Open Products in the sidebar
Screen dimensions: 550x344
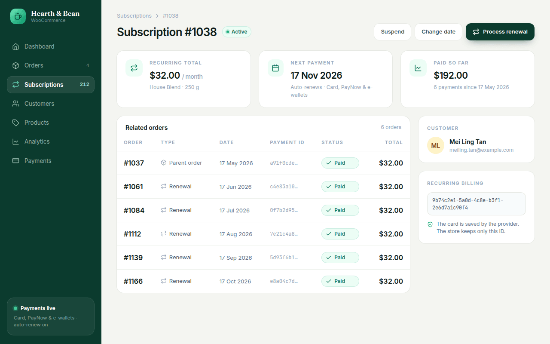(51, 123)
